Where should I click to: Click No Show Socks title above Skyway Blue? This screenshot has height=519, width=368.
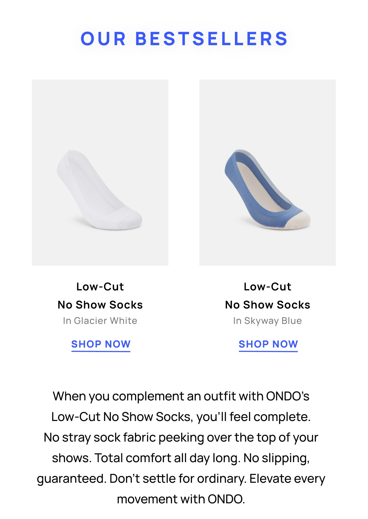pyautogui.click(x=267, y=305)
